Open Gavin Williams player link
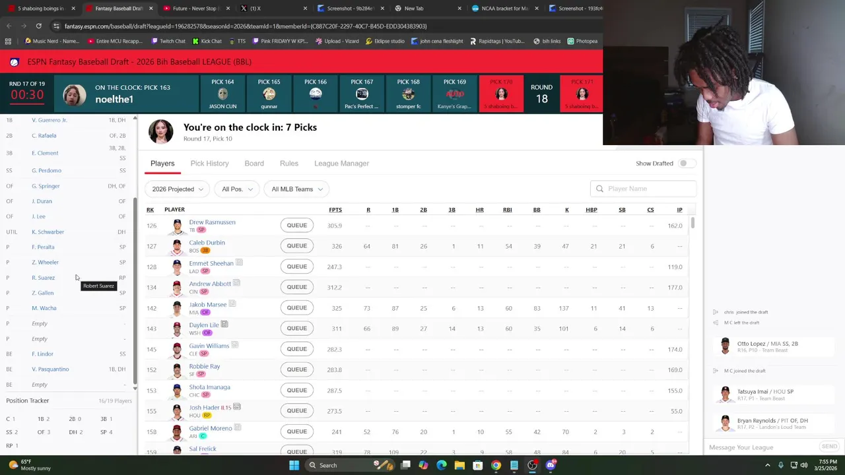 point(209,346)
